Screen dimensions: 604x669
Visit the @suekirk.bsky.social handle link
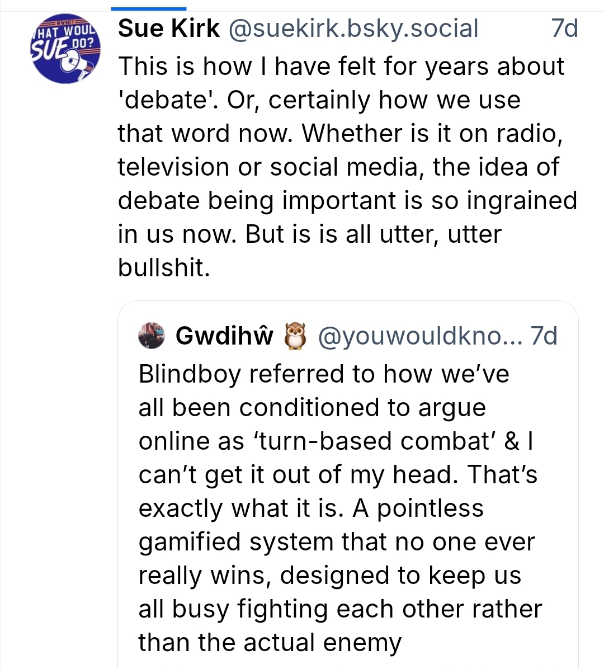click(353, 29)
